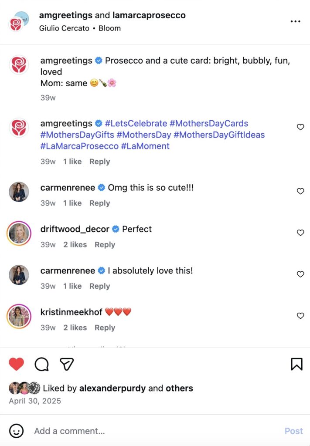This screenshot has width=310, height=446.
Task: Visit lamarcaprosecco profile in the header
Action: click(x=149, y=15)
